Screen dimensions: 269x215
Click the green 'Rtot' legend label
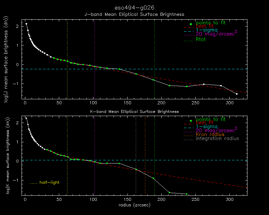point(201,40)
